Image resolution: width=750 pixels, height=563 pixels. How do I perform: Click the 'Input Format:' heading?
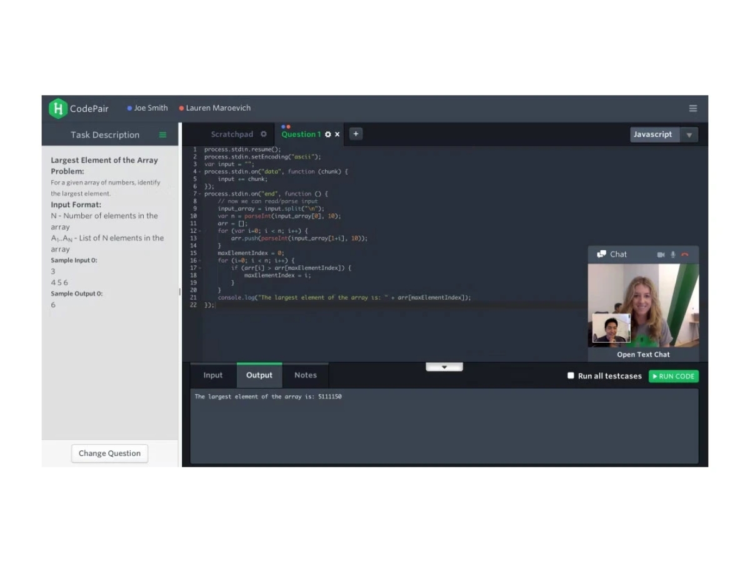tap(76, 205)
